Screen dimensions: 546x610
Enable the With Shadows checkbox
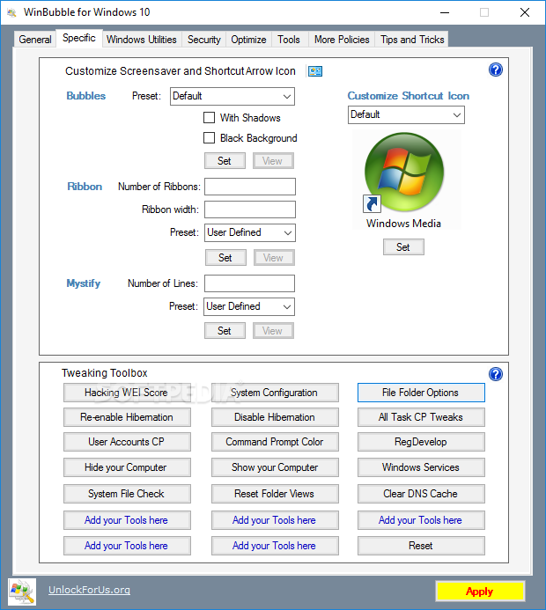[x=209, y=117]
